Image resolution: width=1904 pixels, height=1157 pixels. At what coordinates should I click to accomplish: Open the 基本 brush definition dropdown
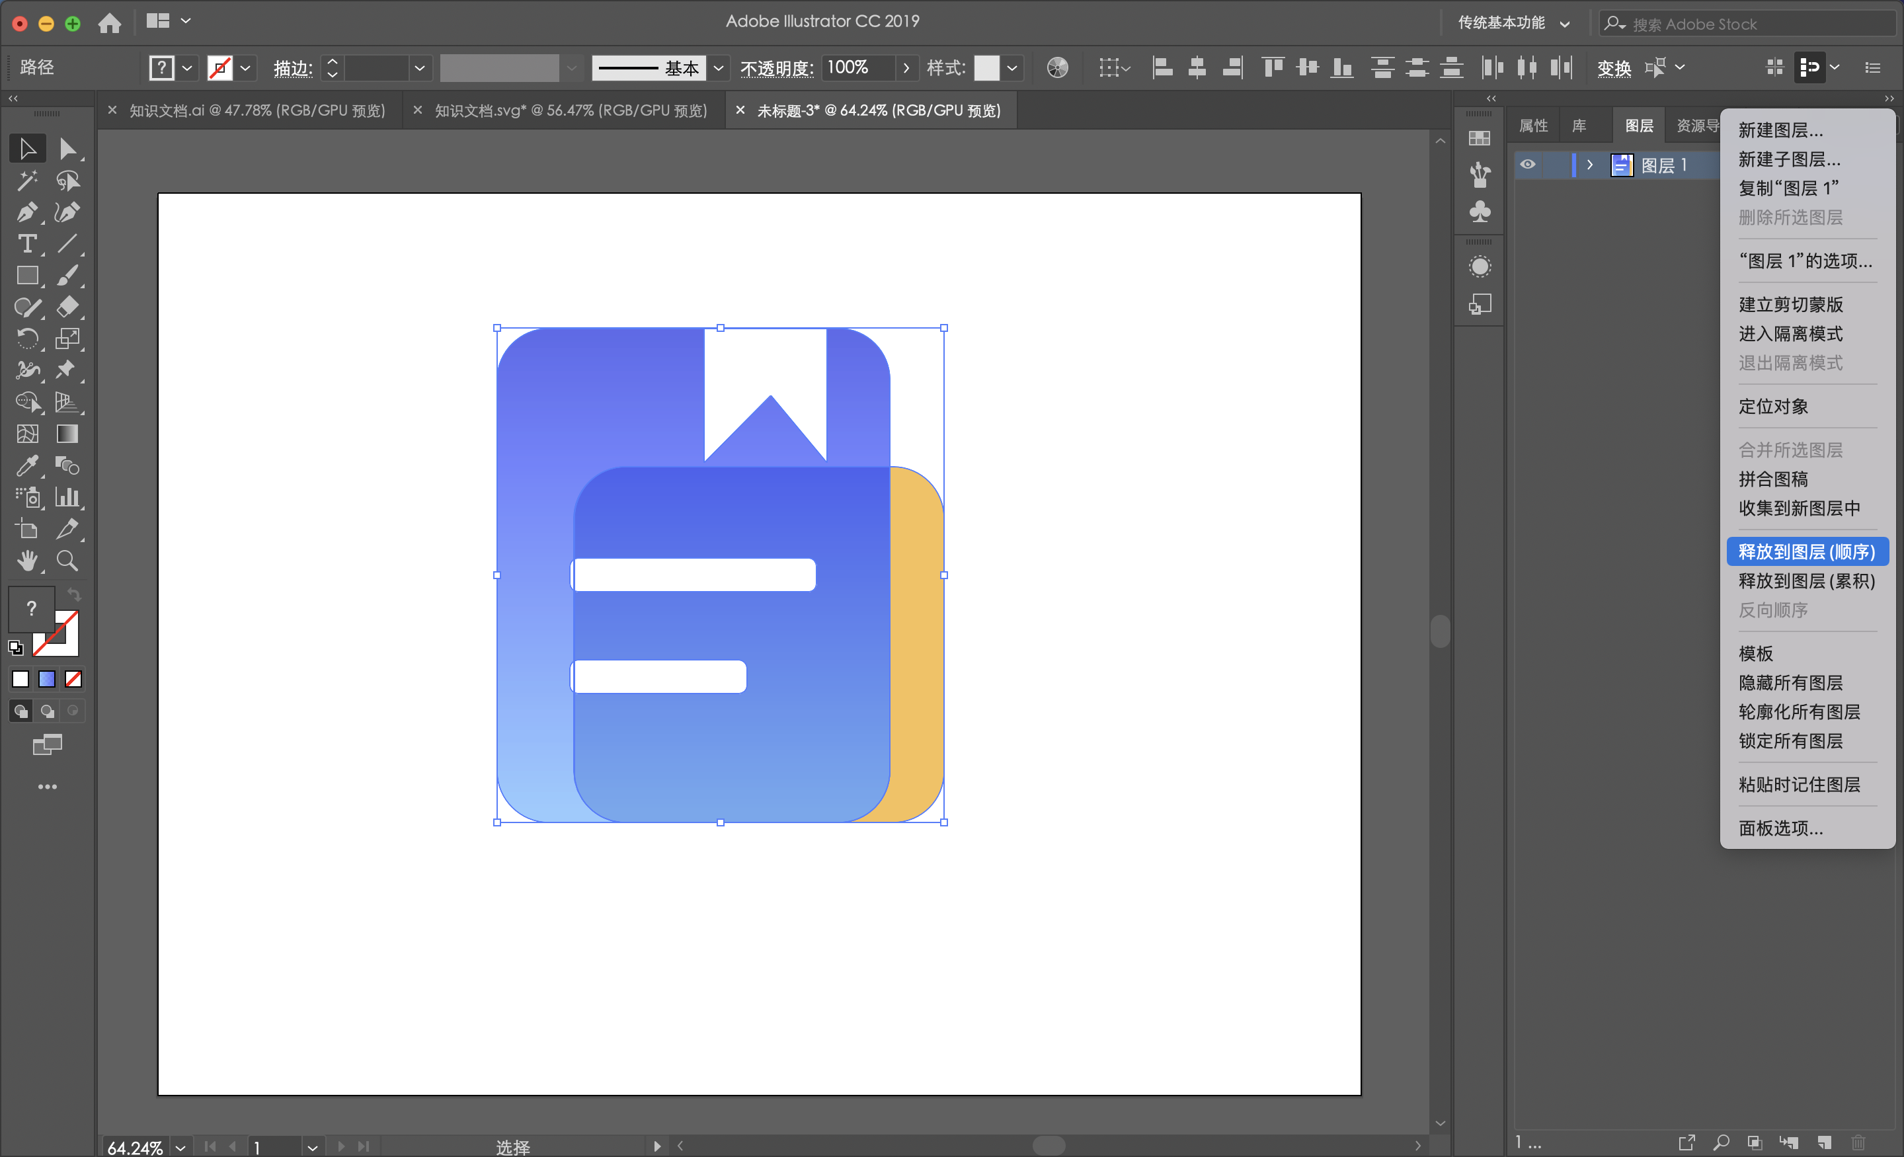pos(719,68)
